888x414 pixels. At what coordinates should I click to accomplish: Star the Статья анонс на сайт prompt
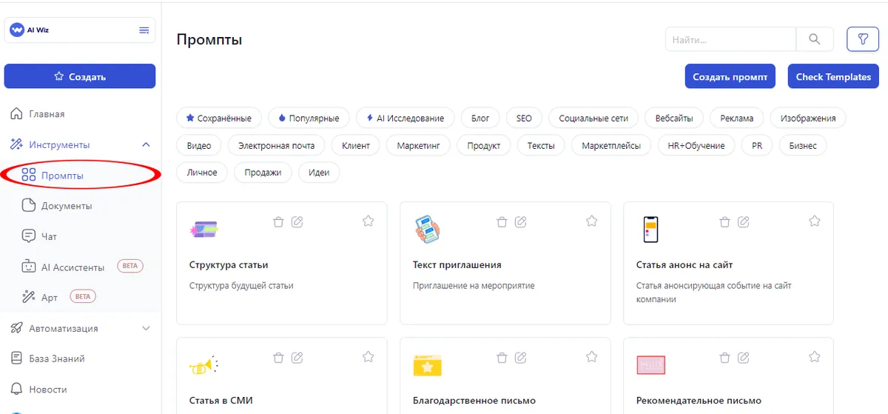point(815,221)
